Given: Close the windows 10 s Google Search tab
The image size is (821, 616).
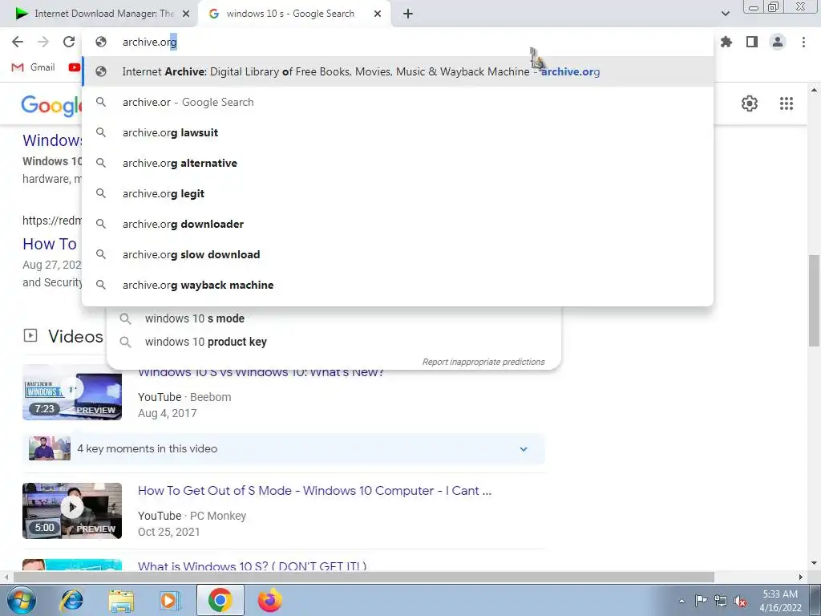Looking at the screenshot, I should pos(378,14).
